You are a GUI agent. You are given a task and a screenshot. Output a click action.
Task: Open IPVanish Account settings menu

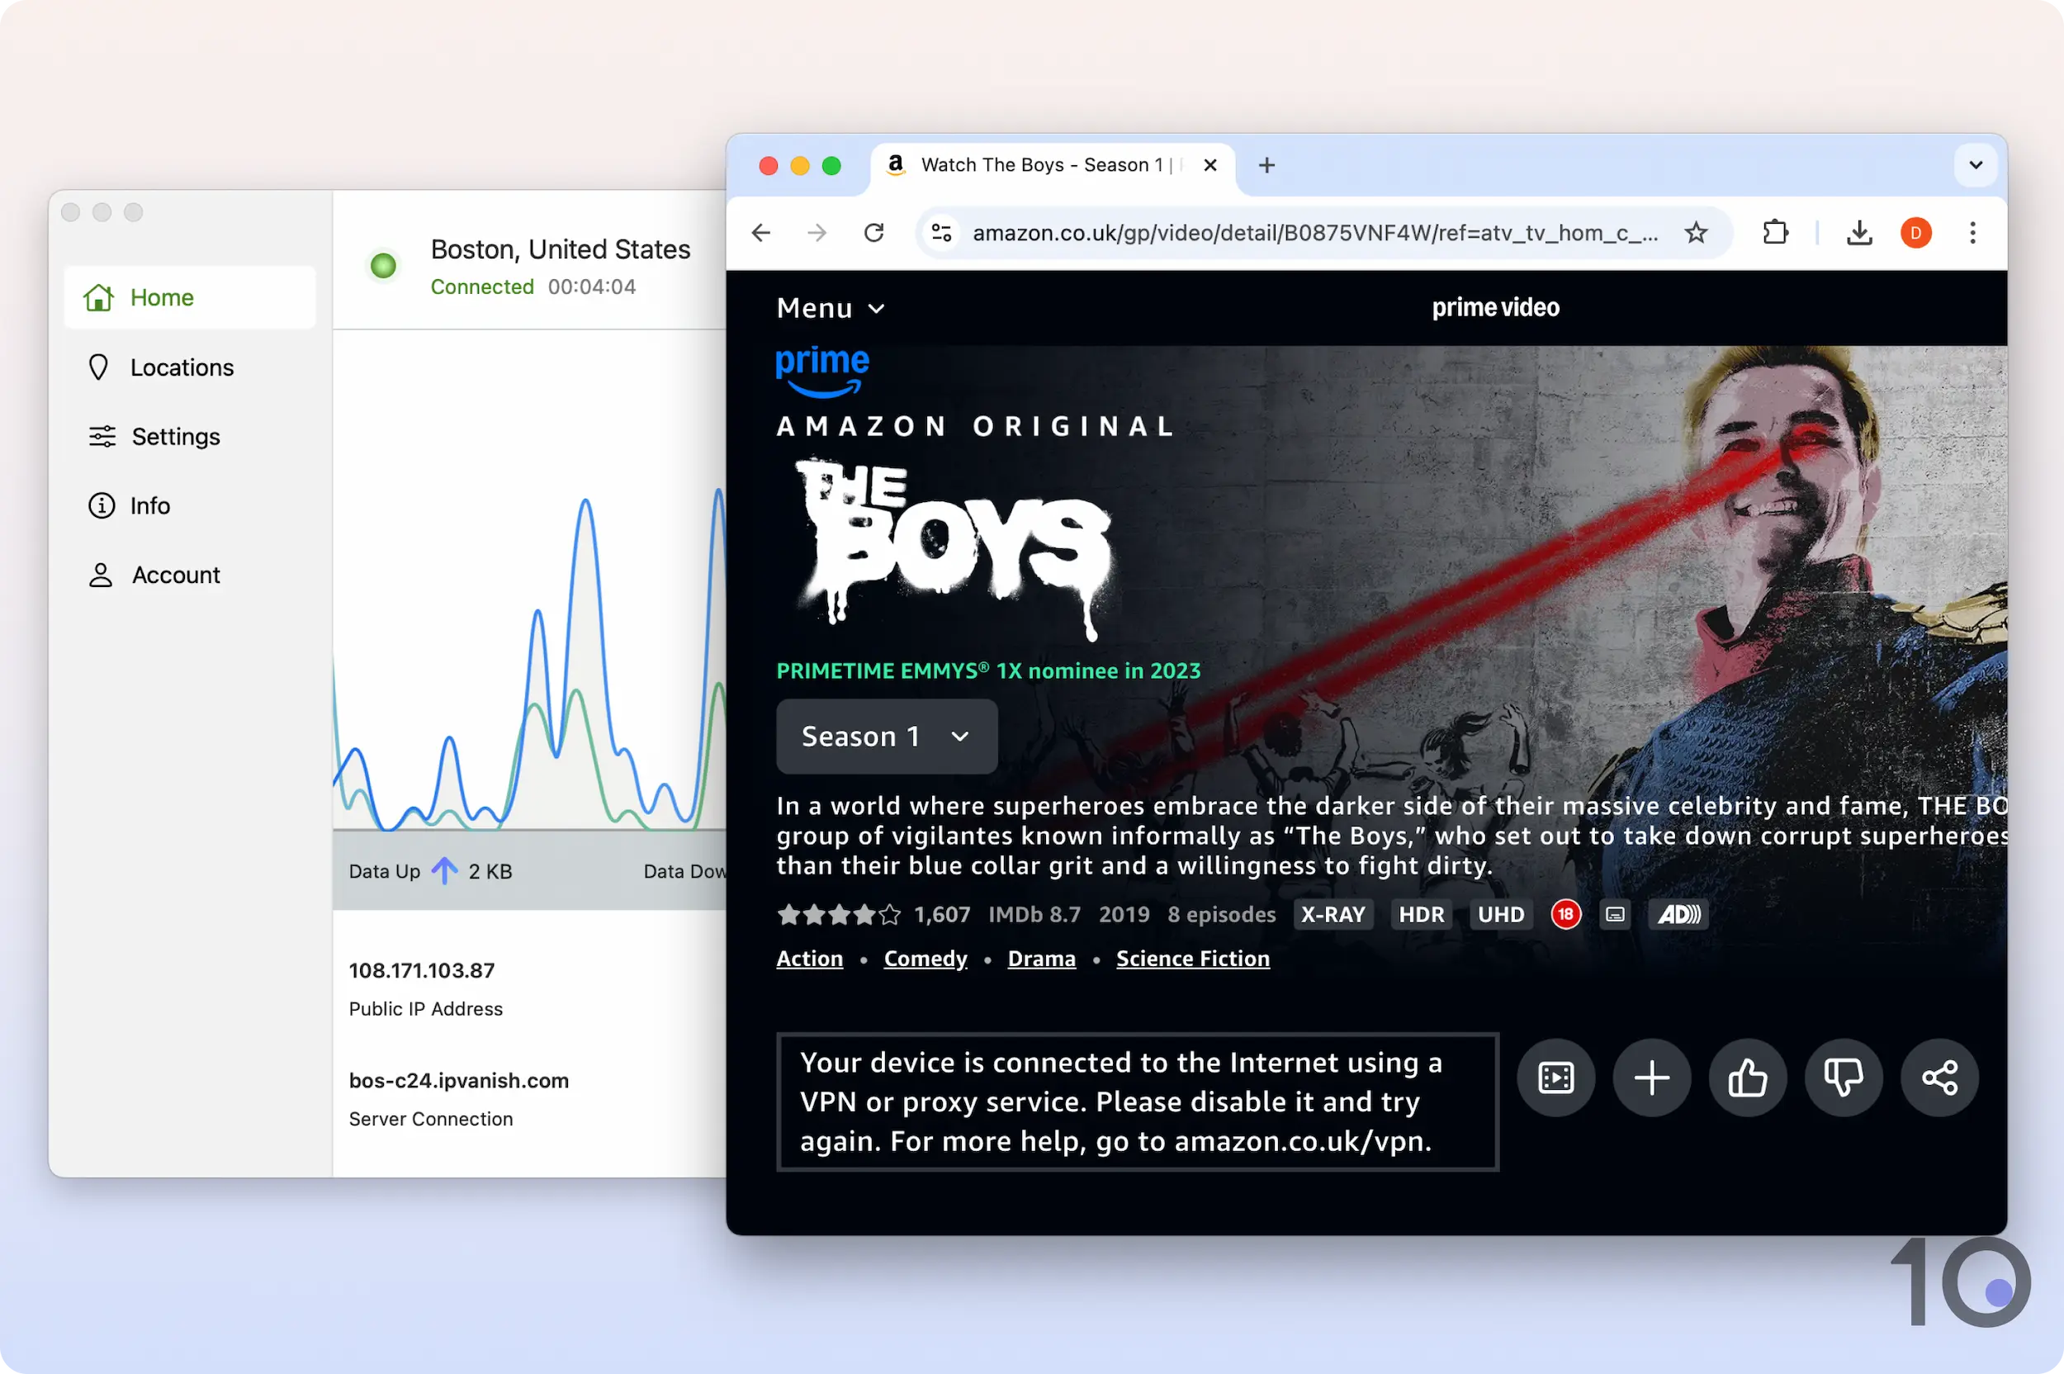coord(175,575)
